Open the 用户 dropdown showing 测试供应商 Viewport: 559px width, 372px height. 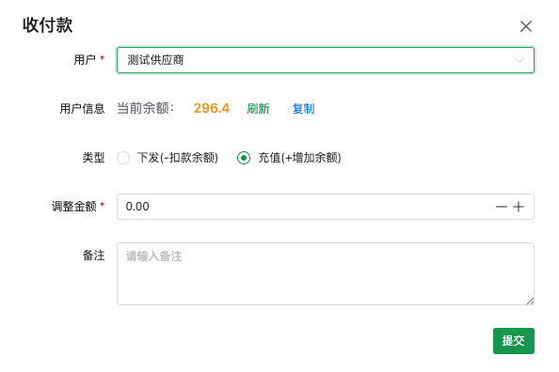325,60
